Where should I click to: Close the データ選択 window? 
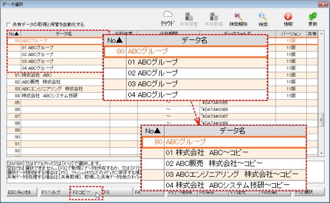323,4
